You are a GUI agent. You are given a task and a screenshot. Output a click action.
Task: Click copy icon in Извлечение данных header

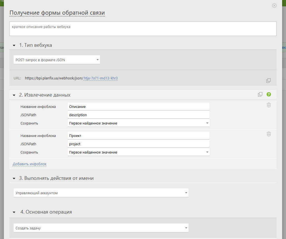tap(260, 94)
